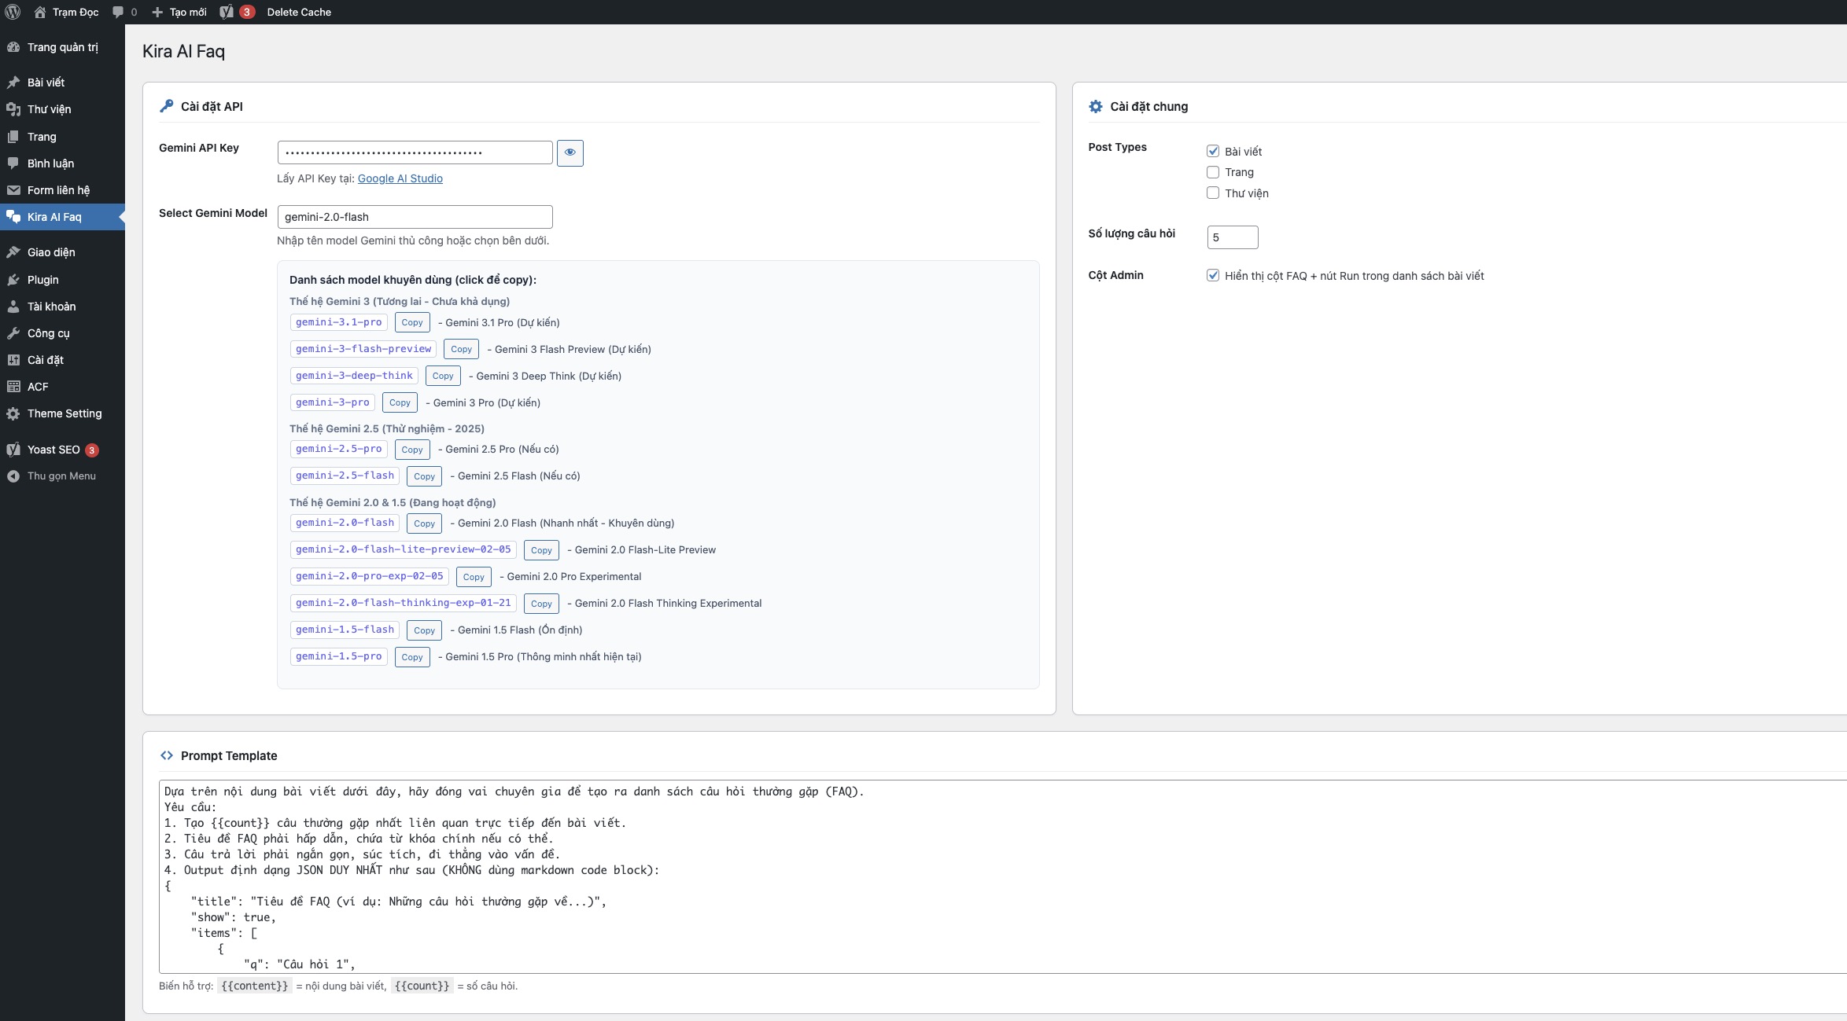Click the Tạo mới plus button
1847x1021 pixels.
(x=179, y=12)
